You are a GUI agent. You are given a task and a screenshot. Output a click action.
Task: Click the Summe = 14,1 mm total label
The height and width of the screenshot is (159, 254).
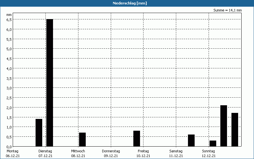[227, 10]
